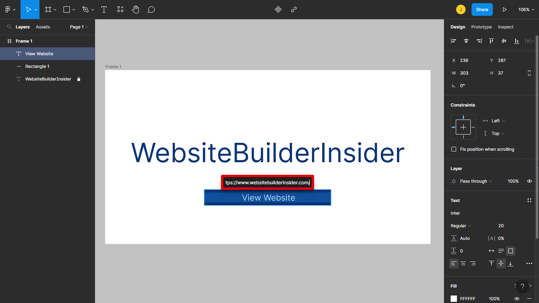Select the Frame tool
539x303 pixels.
[48, 9]
